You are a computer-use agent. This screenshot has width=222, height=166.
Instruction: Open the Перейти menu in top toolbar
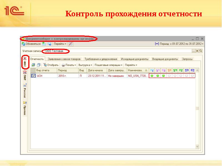point(60,44)
